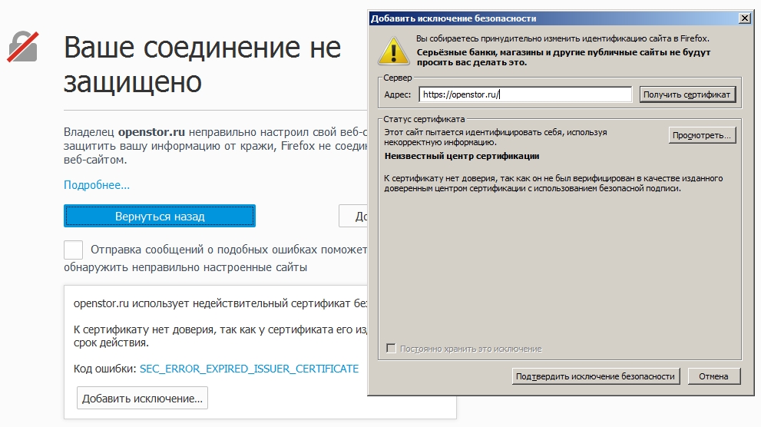Click 'Отмена' to cancel the dialog
This screenshot has width=761, height=427.
coord(713,376)
